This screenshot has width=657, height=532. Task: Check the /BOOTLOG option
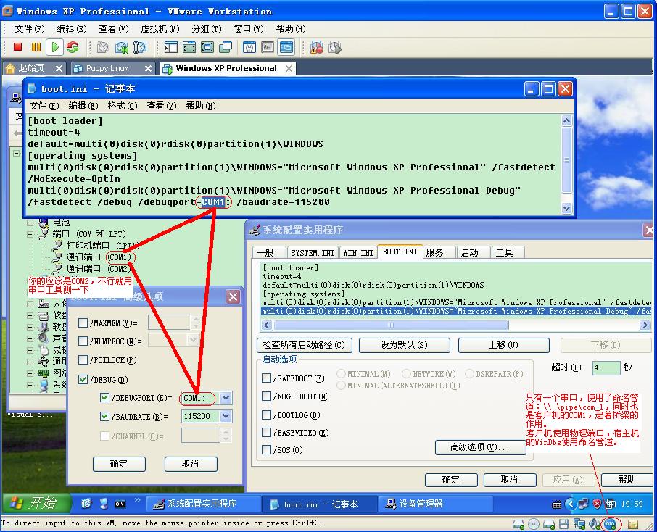(x=266, y=415)
